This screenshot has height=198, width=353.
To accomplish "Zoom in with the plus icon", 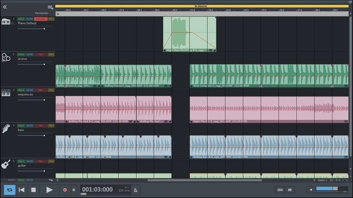I will pos(347,180).
